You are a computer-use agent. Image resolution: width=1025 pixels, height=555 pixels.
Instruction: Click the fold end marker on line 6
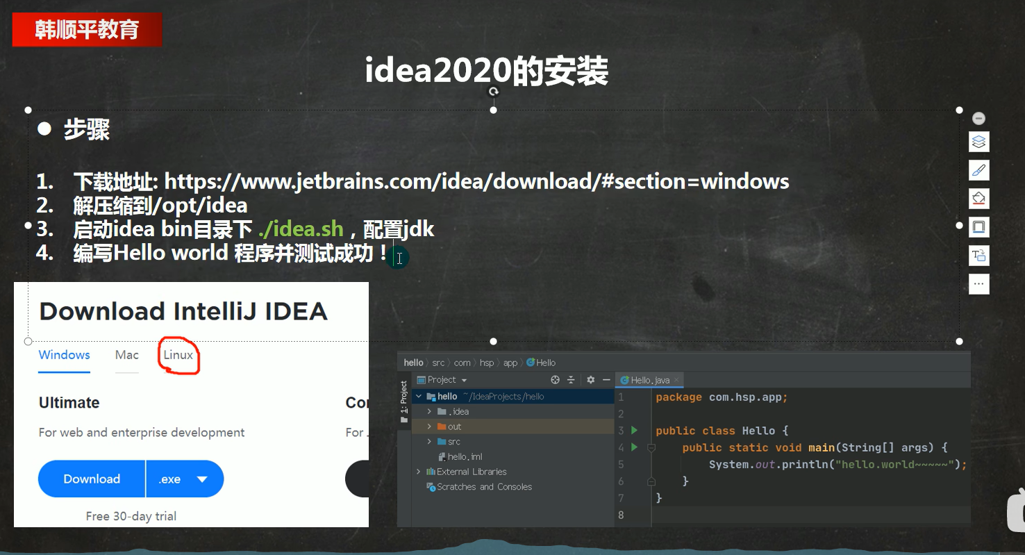(x=651, y=481)
